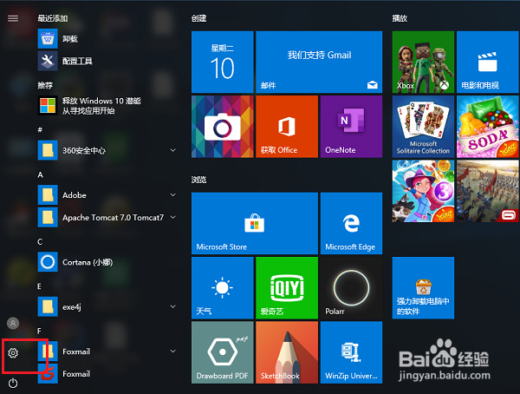Open the Candy Crush Soda tile
The height and width of the screenshot is (394, 520).
point(487,126)
